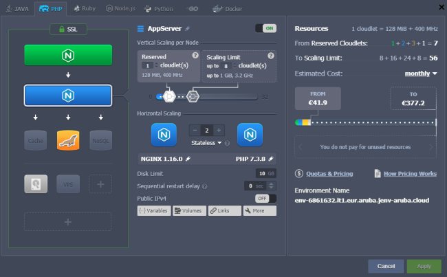Show next pricing tip with right arrow

click(430, 147)
